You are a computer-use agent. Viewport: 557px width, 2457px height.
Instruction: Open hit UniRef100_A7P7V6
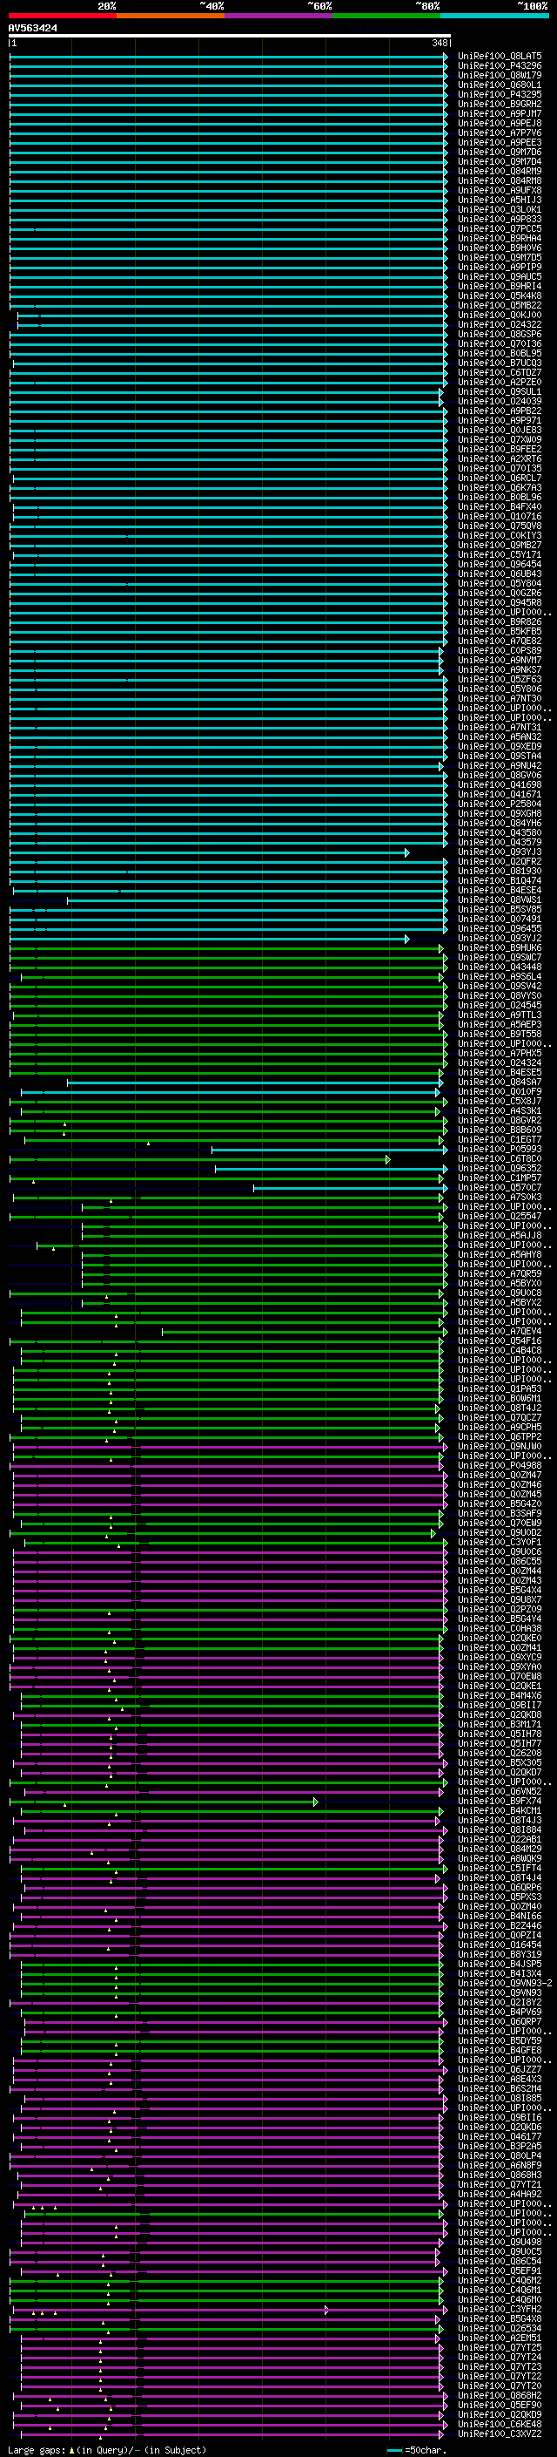pos(500,132)
